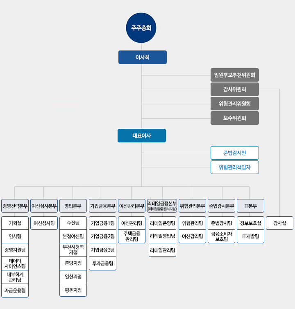Select the 내부회계 관리팀 cell
The width and height of the screenshot is (295, 309).
point(15,277)
